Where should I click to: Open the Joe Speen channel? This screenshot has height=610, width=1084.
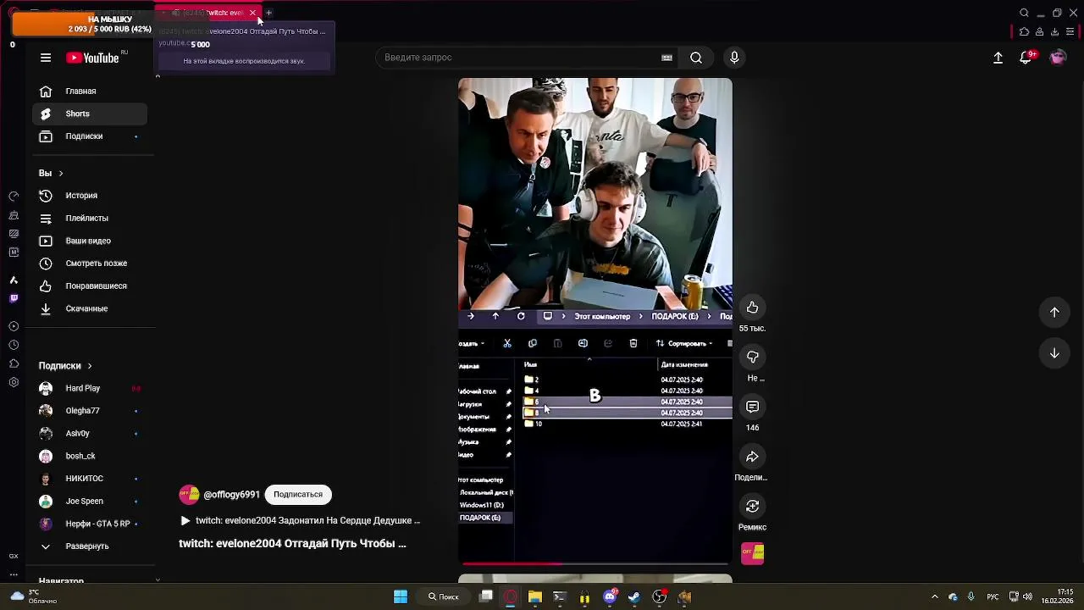[90, 502]
